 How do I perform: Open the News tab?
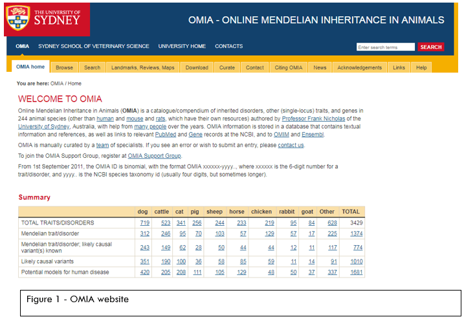click(x=320, y=67)
